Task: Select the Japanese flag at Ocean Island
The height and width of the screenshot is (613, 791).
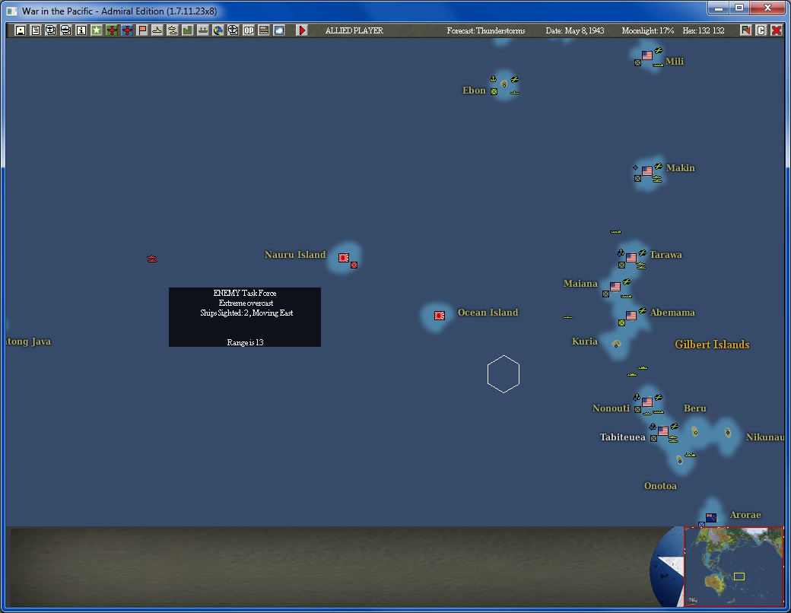Action: pyautogui.click(x=440, y=316)
